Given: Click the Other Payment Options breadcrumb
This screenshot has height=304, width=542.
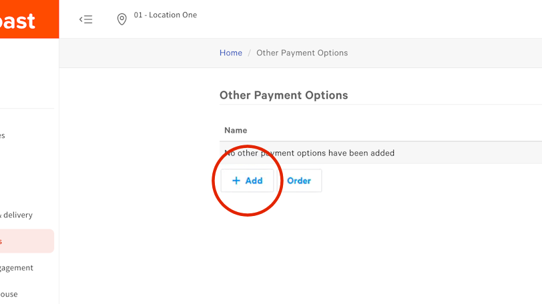Looking at the screenshot, I should point(302,53).
